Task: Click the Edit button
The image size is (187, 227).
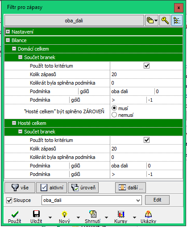Action: click(157, 200)
